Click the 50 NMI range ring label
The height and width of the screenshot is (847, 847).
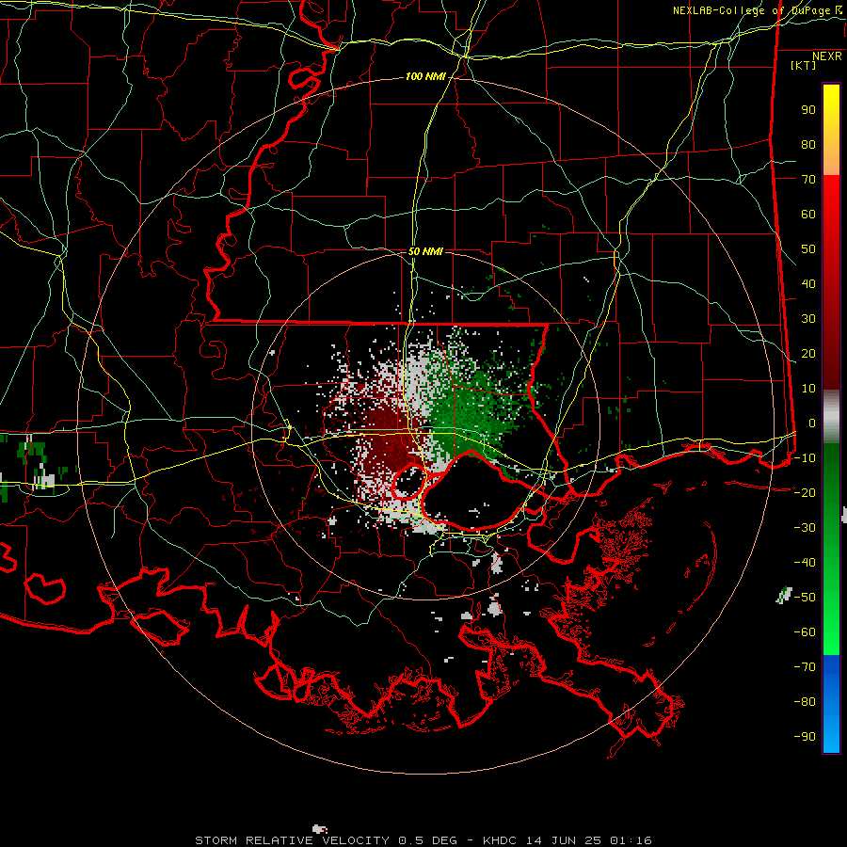point(425,251)
